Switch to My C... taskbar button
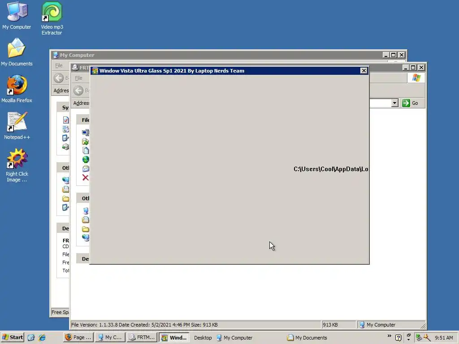 [x=110, y=337]
